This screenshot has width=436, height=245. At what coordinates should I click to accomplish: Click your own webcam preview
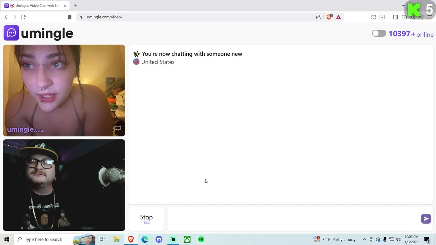pyautogui.click(x=64, y=185)
